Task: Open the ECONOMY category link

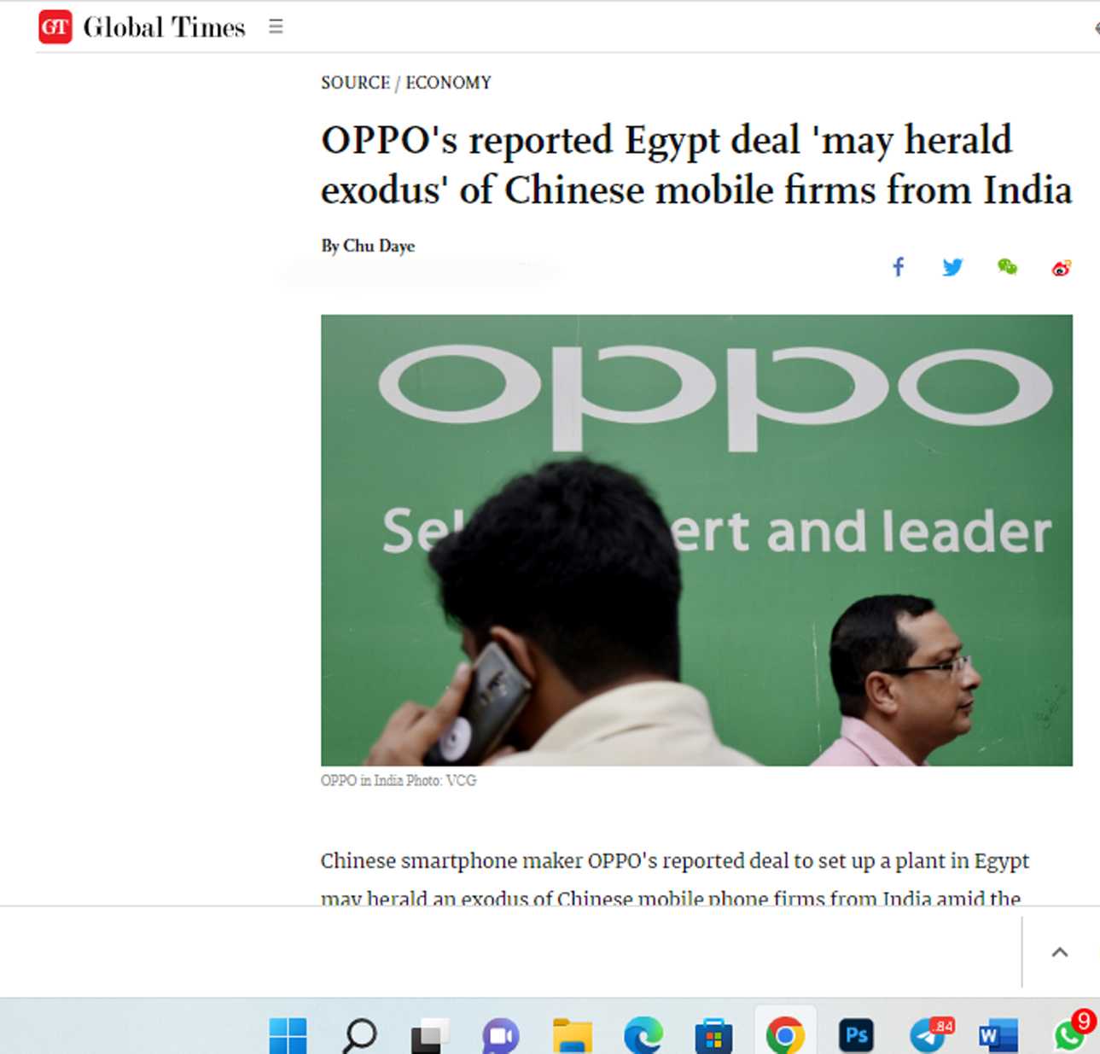Action: tap(448, 83)
